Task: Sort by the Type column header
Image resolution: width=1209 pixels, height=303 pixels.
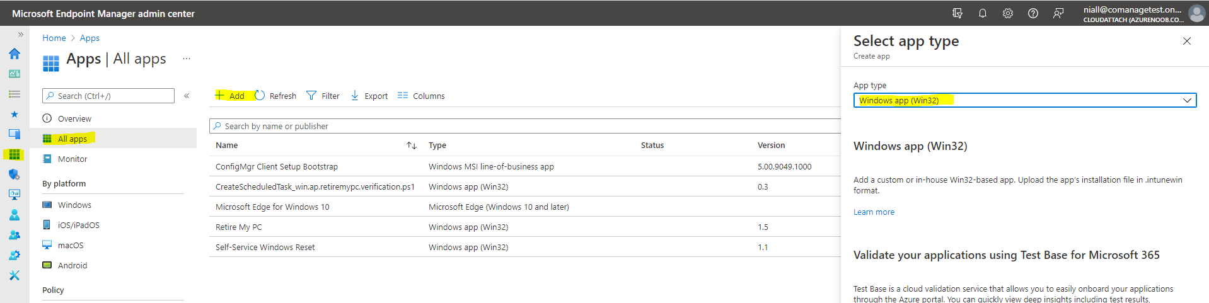Action: click(437, 145)
